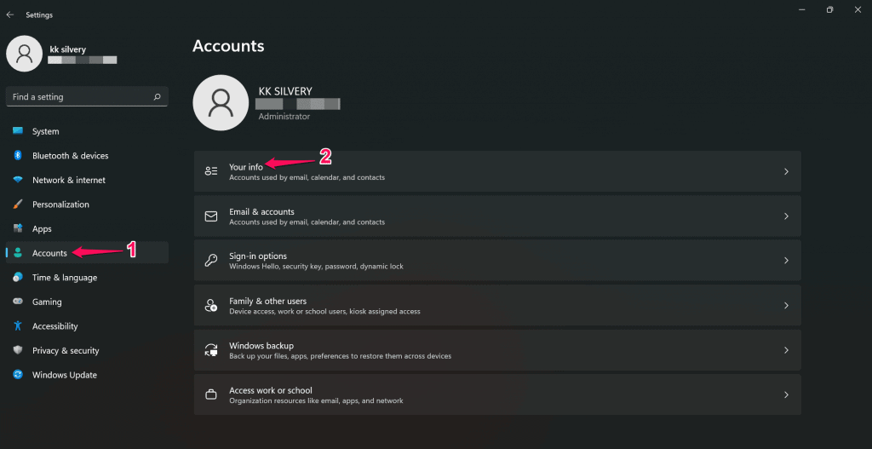
Task: Click the Bluetooth & devices icon
Action: tap(18, 155)
